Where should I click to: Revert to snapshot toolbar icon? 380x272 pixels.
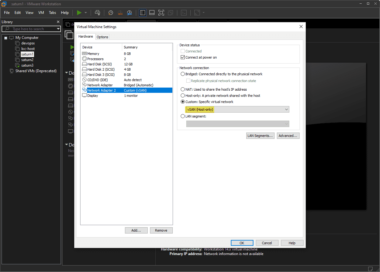coord(120,13)
